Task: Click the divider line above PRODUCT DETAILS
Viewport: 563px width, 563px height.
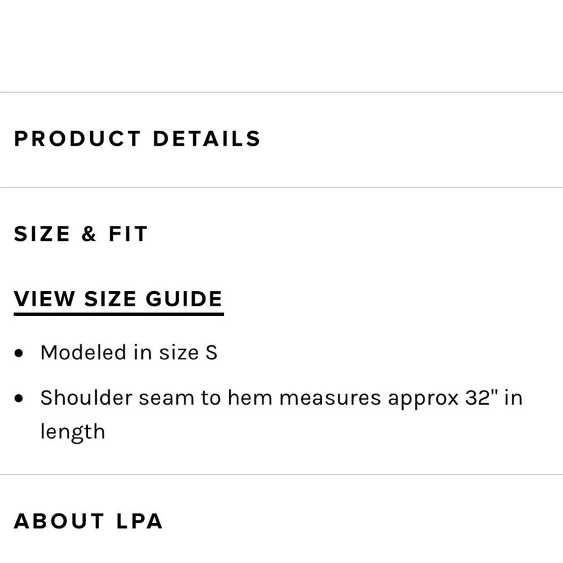Action: click(281, 92)
